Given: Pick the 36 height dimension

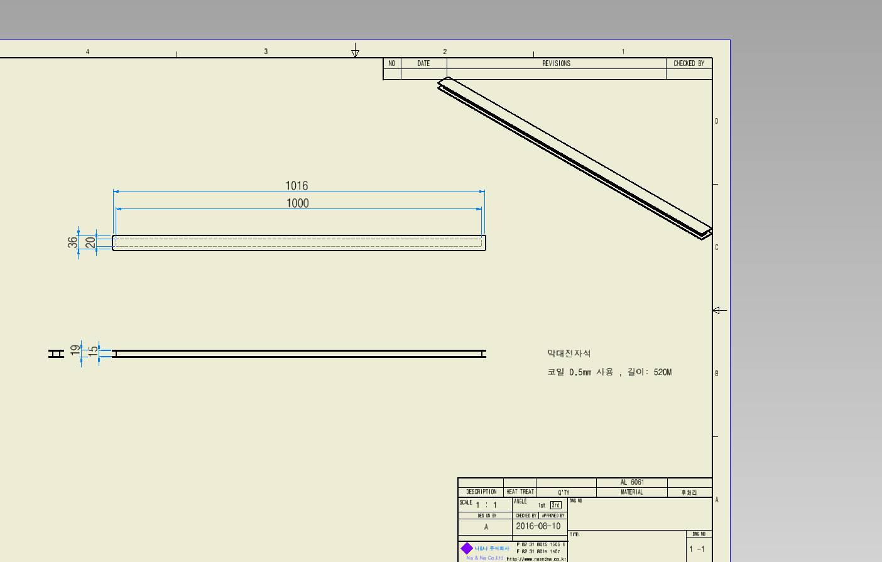Looking at the screenshot, I should point(73,242).
